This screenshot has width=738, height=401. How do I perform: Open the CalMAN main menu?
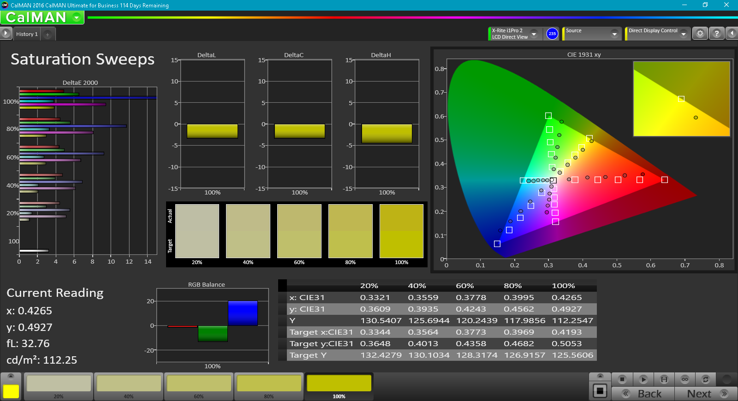pos(77,18)
